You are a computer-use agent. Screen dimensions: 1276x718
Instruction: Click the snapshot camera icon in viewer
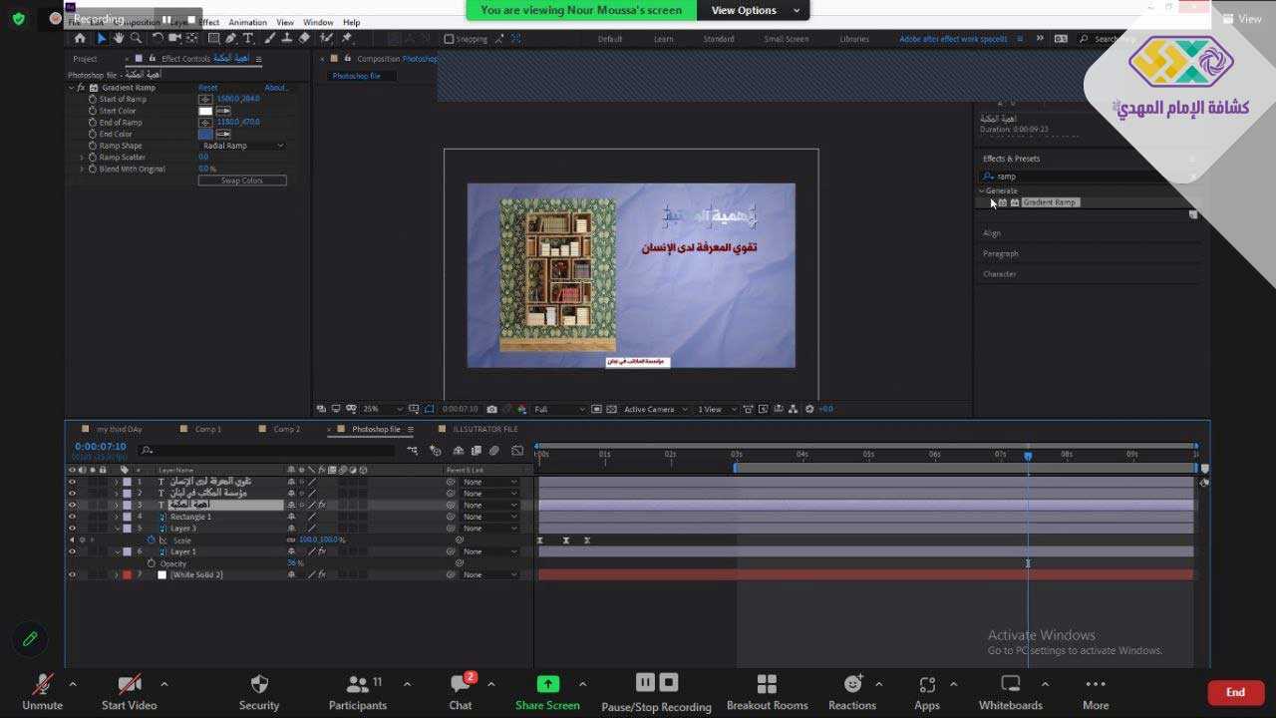[491, 409]
